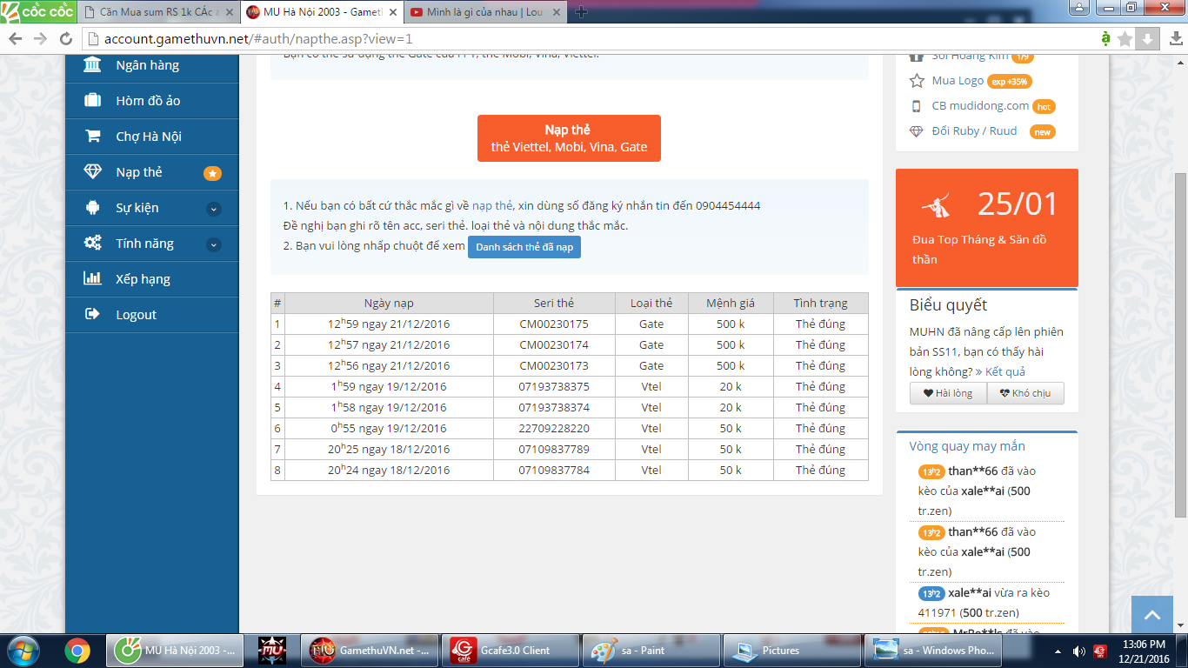
Task: Vote Hài lòng in the poll
Action: click(x=948, y=393)
